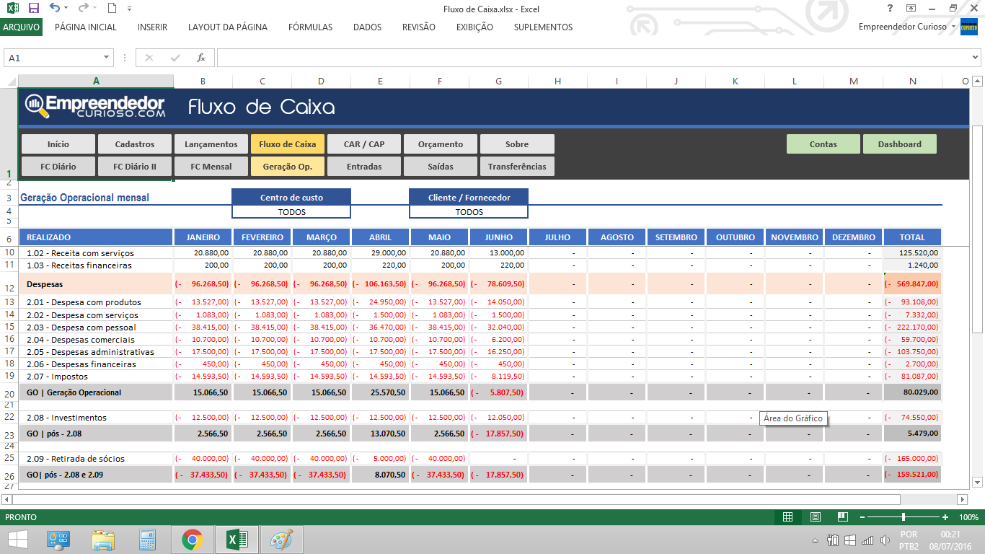Click the Undo arrow icon

(x=55, y=9)
